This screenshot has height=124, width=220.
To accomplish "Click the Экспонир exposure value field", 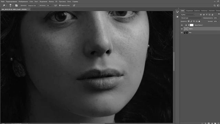I will pyautogui.click(x=48, y=6).
